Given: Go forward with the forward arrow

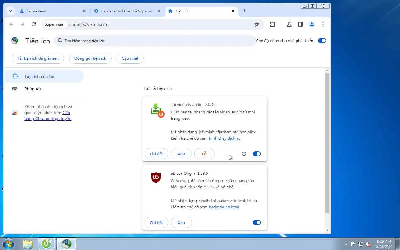Looking at the screenshot, I should (22, 24).
